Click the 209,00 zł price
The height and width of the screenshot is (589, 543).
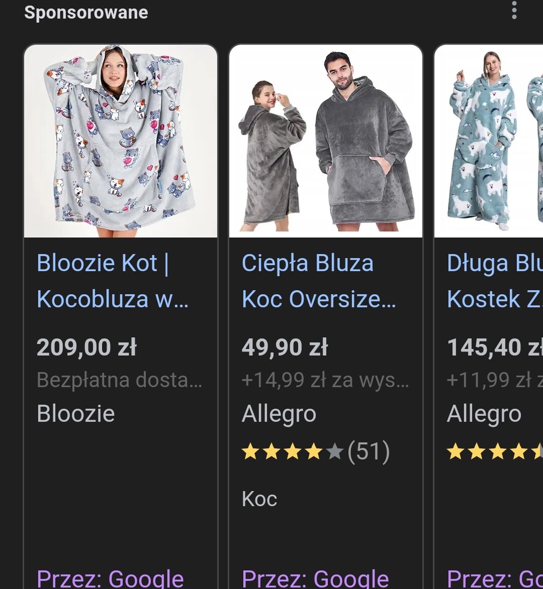(x=86, y=347)
